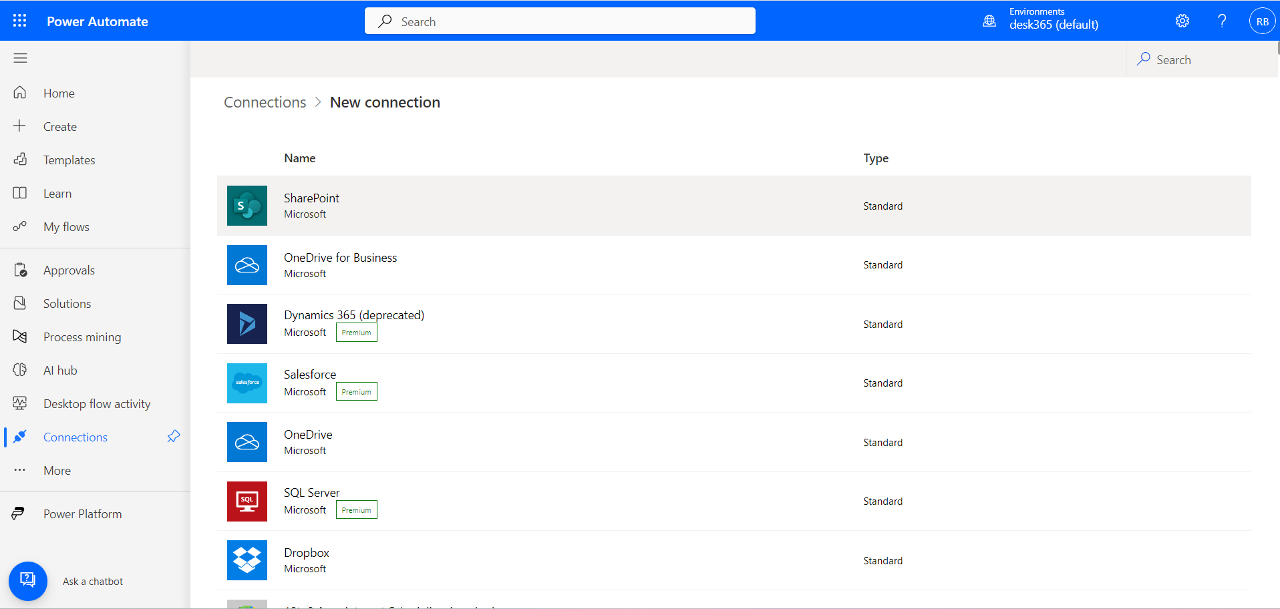Navigate back to Connections via breadcrumb

point(265,101)
